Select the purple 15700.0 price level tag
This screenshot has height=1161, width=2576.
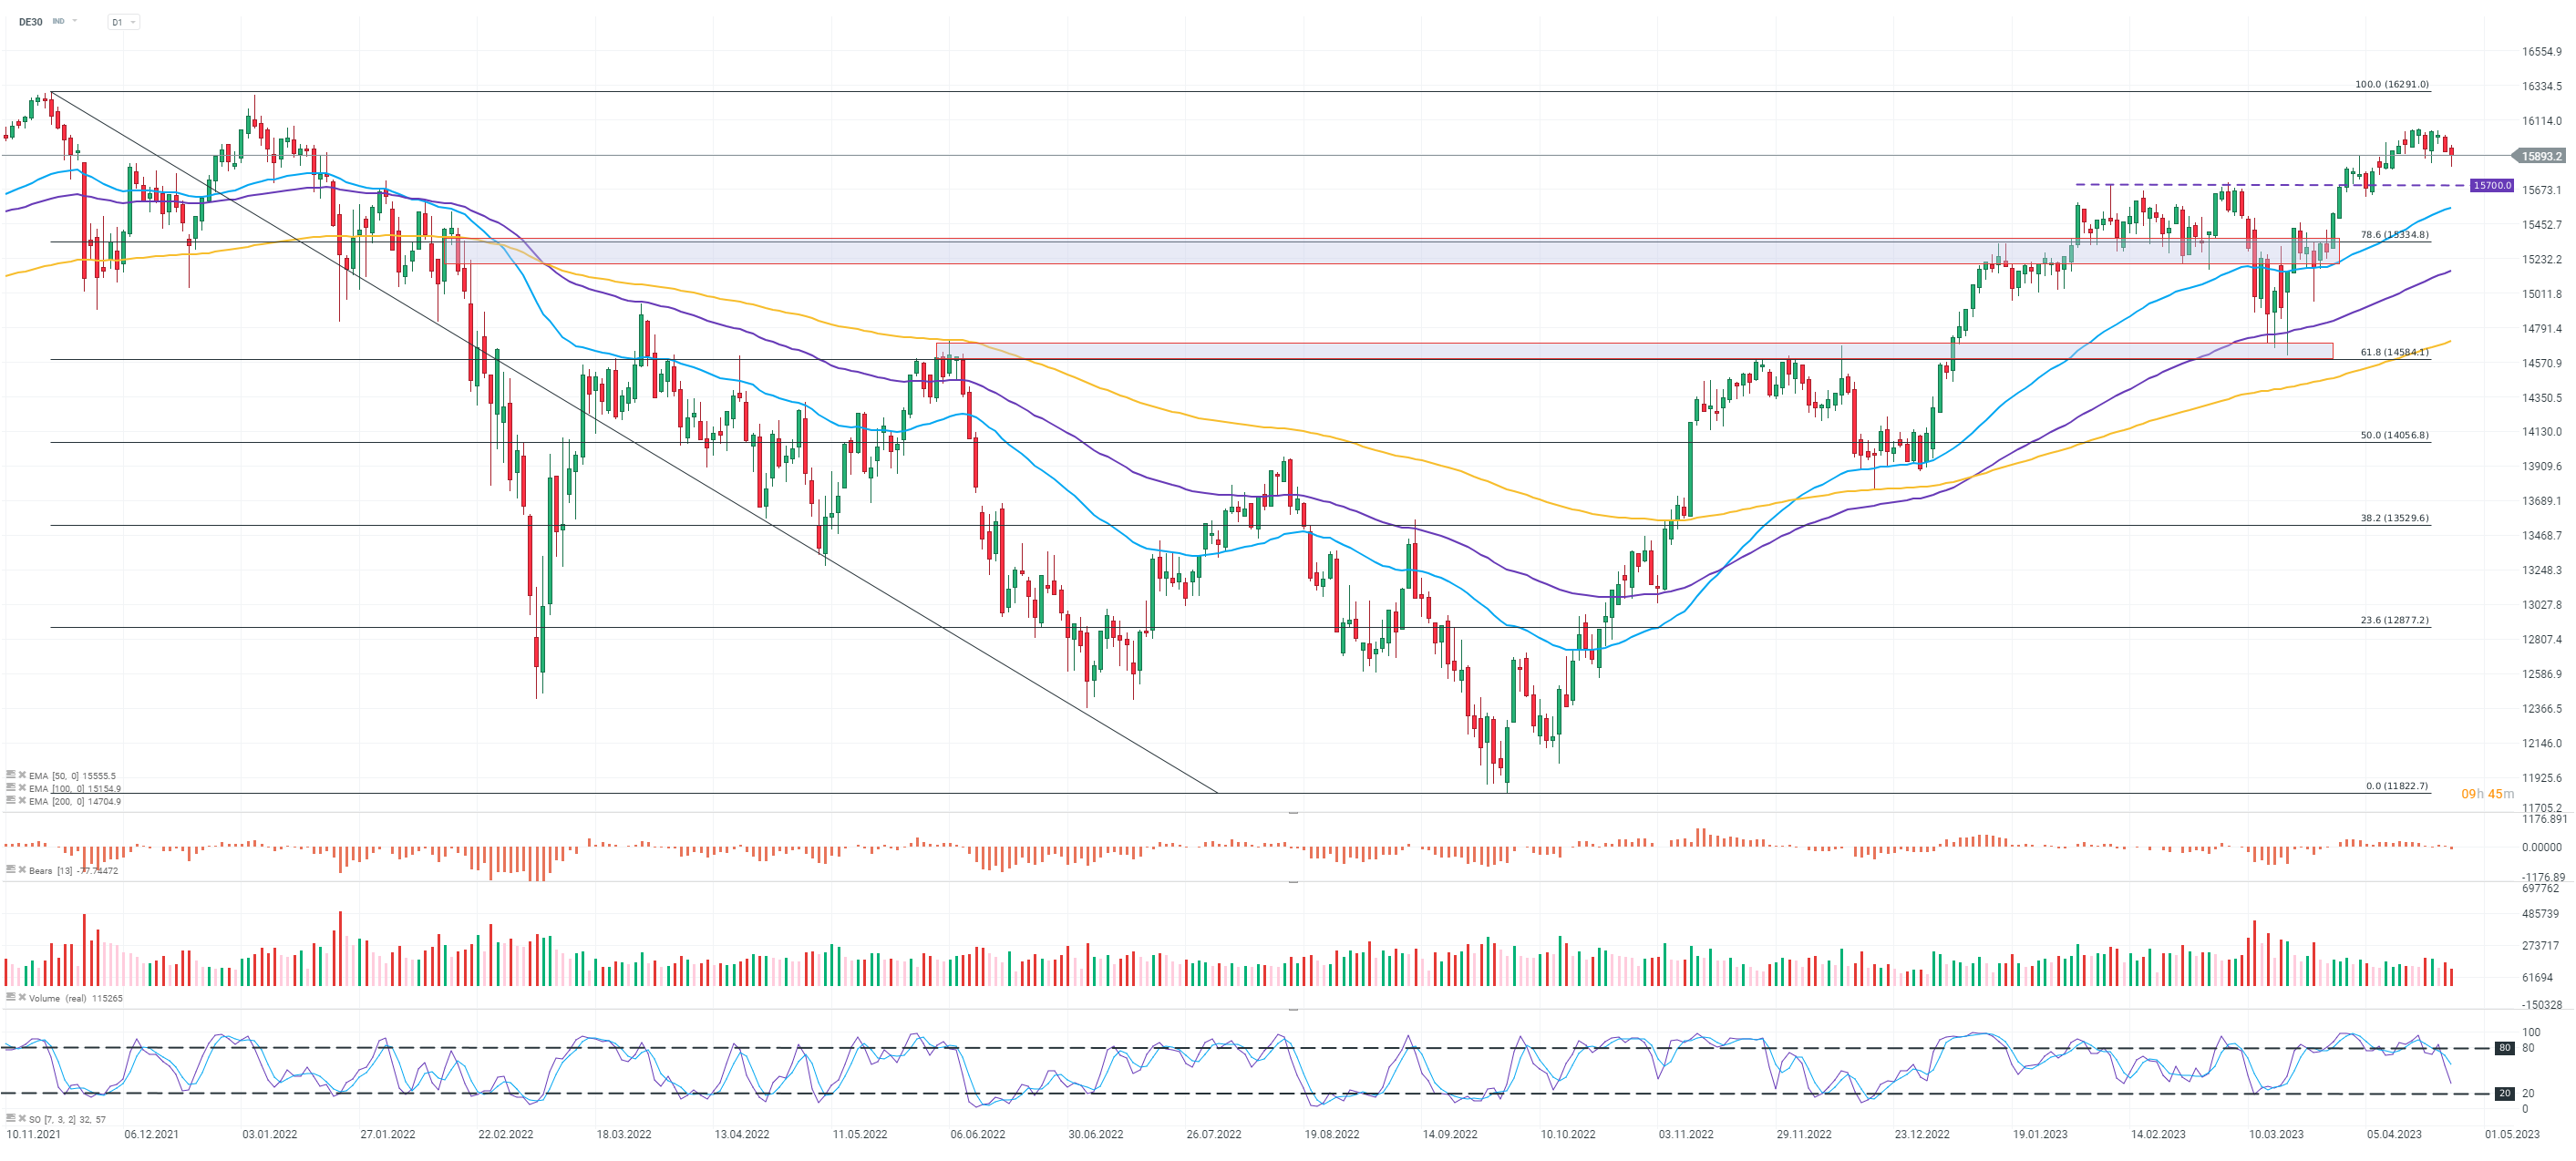2491,186
